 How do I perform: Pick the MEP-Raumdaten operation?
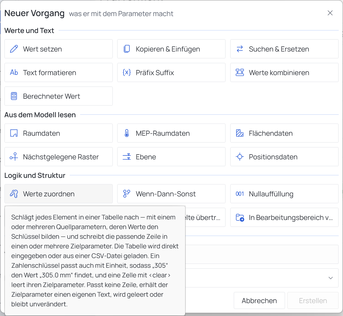[171, 133]
